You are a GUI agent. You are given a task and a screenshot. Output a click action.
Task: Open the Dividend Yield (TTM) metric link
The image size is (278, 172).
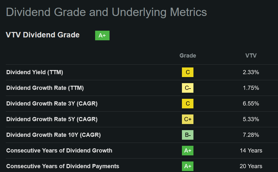click(35, 72)
